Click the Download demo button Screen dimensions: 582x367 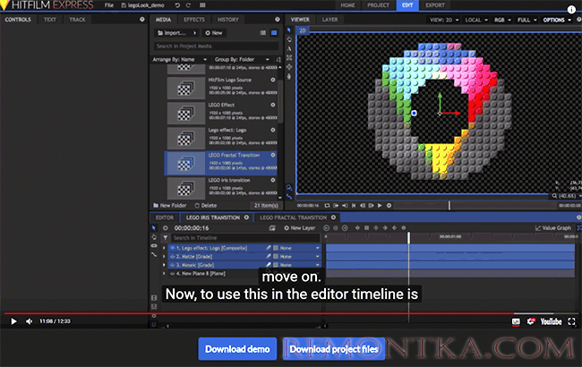237,348
